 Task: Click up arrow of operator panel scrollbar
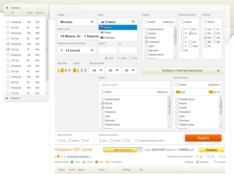(47, 18)
